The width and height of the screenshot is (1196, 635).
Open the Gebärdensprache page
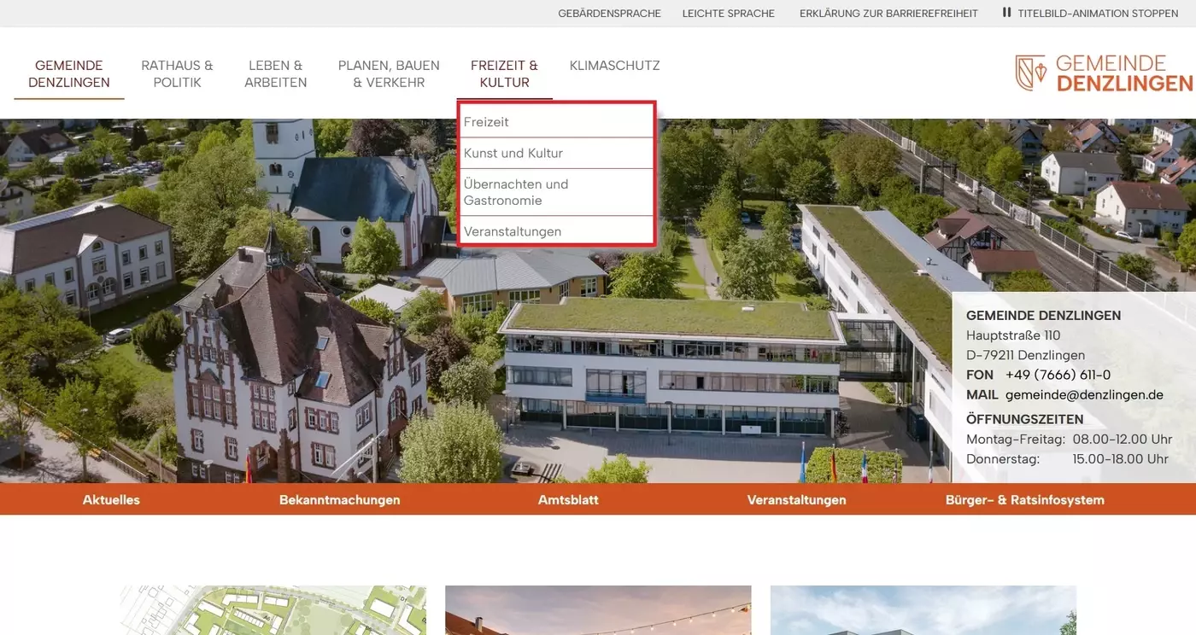[610, 13]
